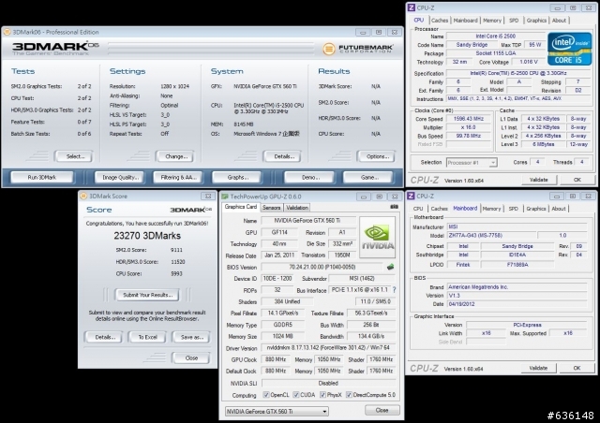Click the NVIDIA logo in GPU-Z
The image size is (600, 423).
377,238
